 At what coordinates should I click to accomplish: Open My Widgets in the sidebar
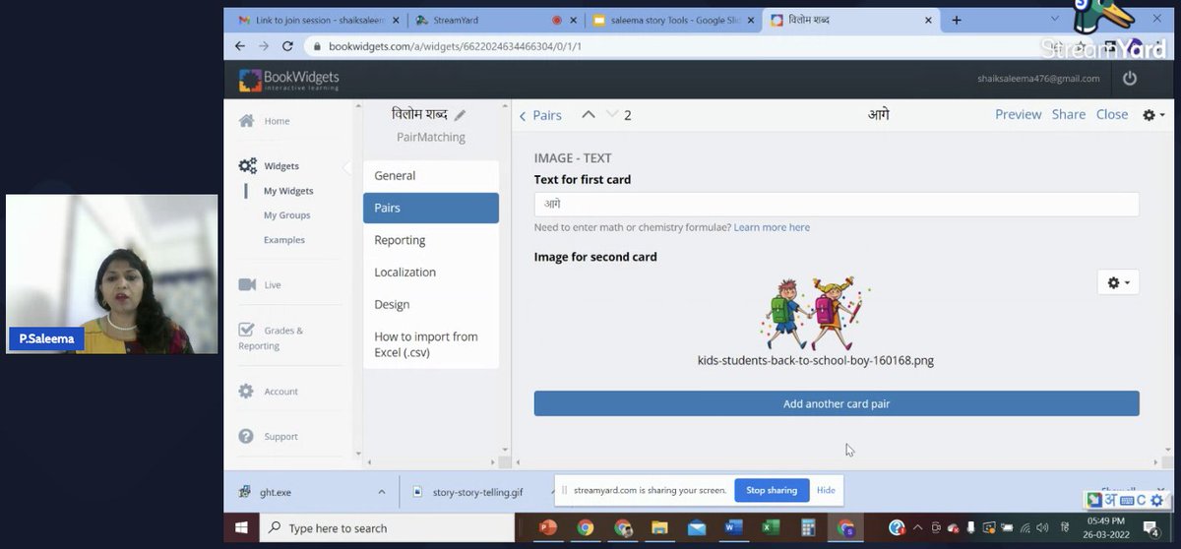click(288, 191)
